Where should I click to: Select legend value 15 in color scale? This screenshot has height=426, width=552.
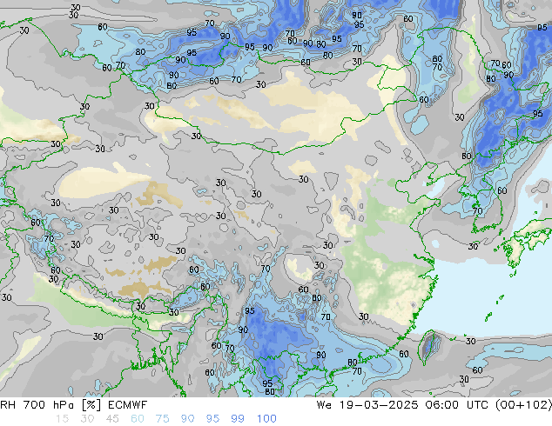click(x=62, y=419)
